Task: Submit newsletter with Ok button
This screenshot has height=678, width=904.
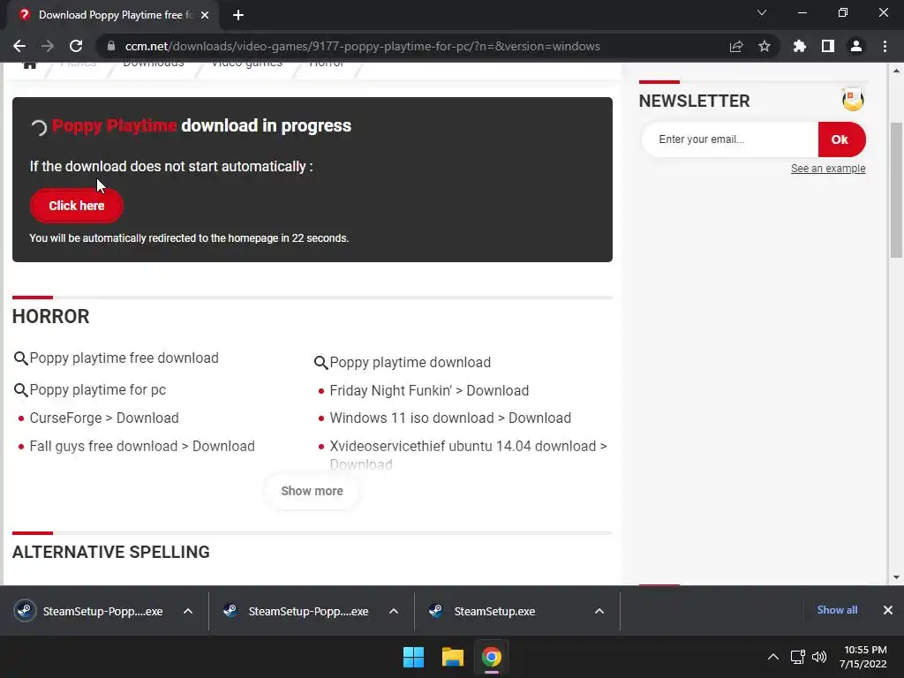Action: click(841, 139)
